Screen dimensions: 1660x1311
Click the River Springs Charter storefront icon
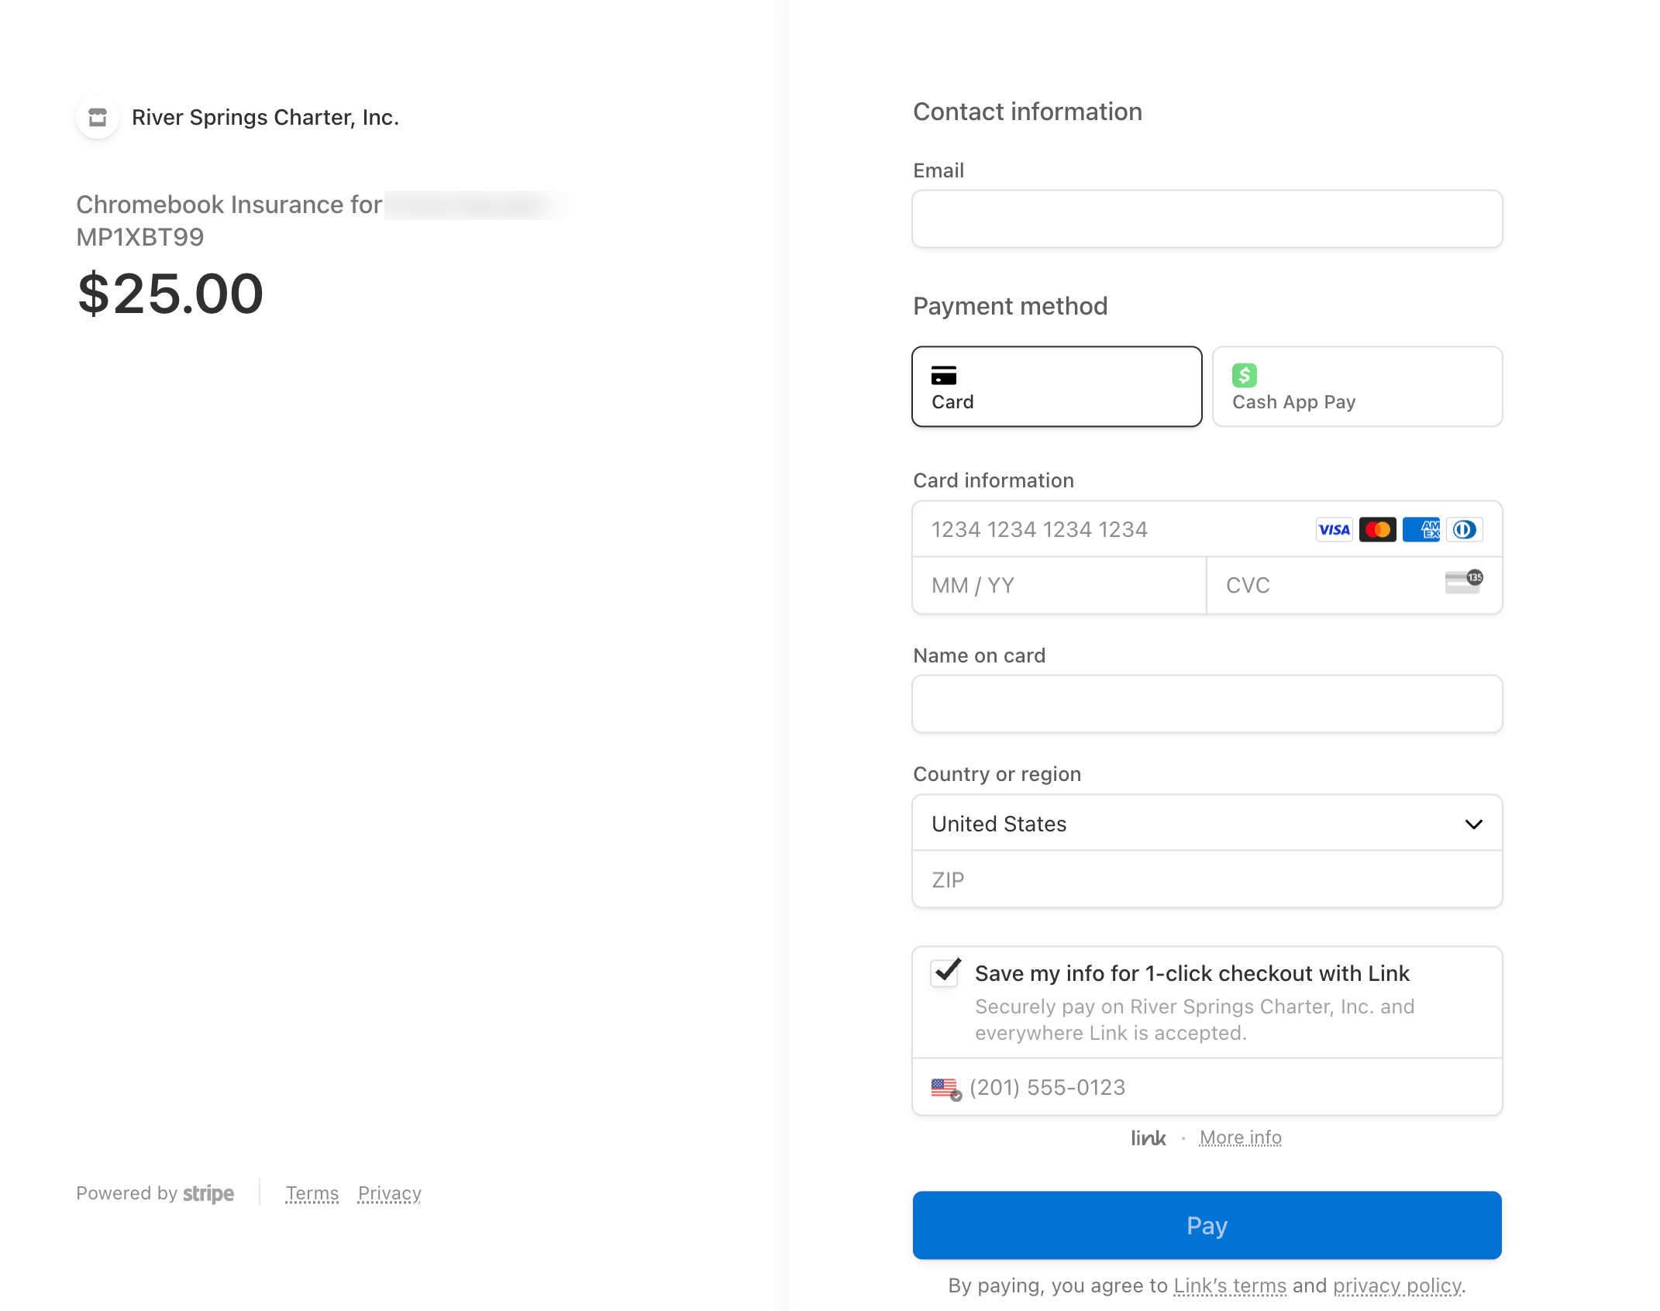98,118
